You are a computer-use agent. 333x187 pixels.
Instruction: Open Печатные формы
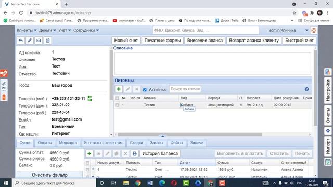[x=162, y=41]
